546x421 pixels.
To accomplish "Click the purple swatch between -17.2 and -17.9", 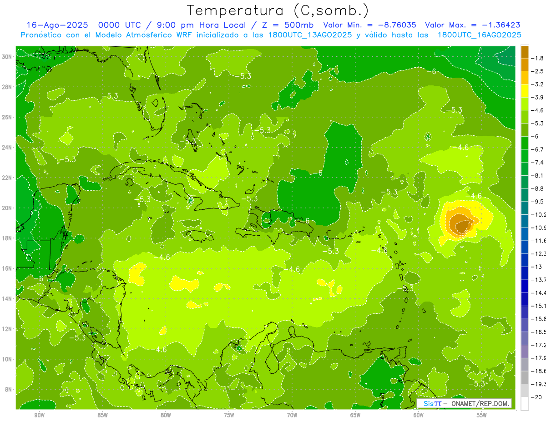I will coord(525,352).
